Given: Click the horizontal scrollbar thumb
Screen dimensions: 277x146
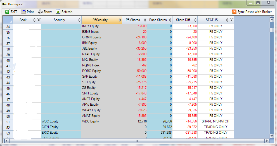Looking at the screenshot, I should [x=137, y=141].
